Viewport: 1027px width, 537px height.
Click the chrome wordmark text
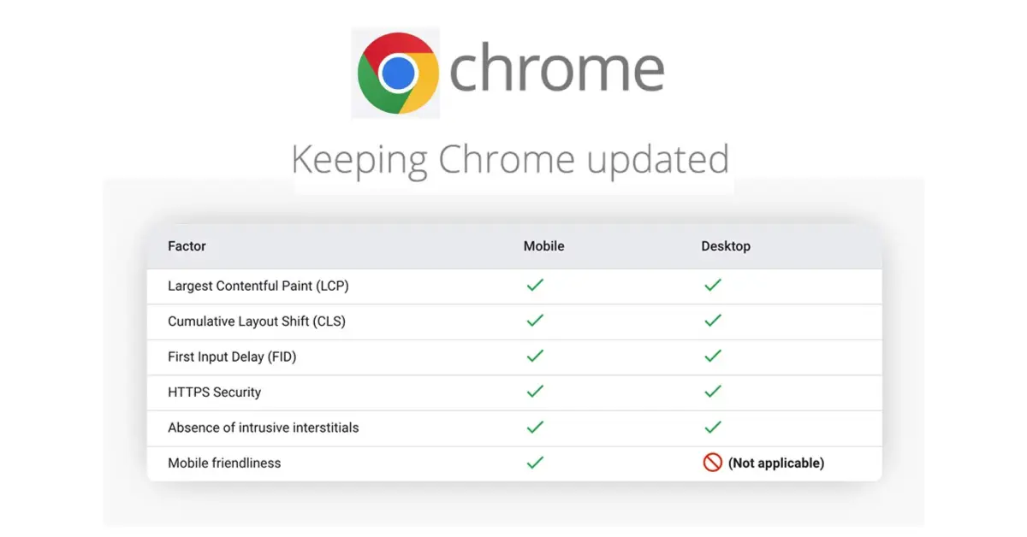tap(556, 71)
